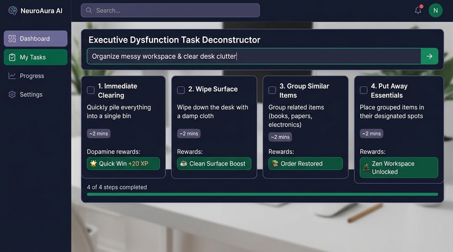Click the star icon in Quick Win reward
453x252 pixels.
93,164
